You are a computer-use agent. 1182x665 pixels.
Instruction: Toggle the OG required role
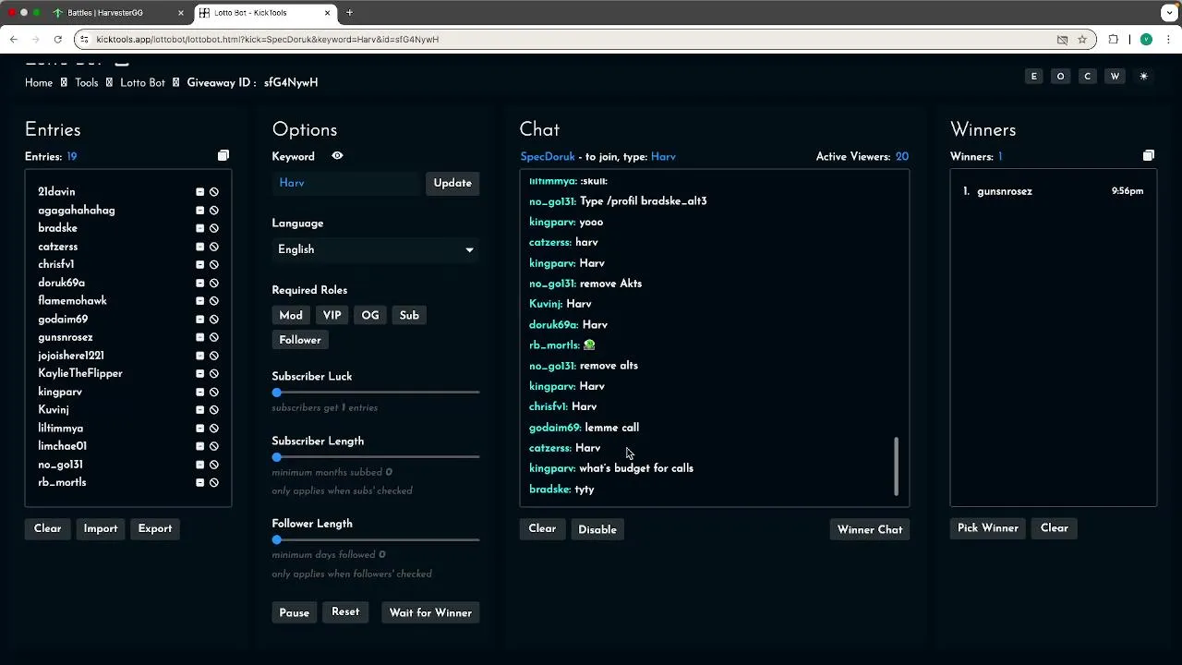click(370, 316)
